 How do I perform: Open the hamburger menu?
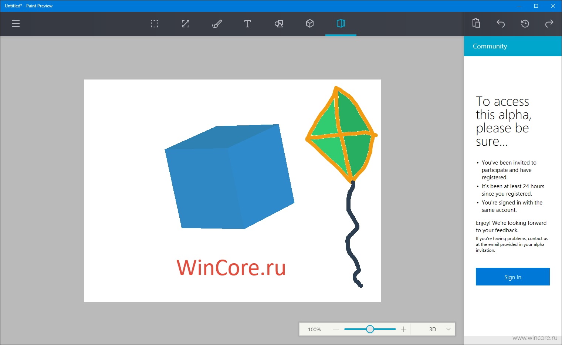pos(16,24)
